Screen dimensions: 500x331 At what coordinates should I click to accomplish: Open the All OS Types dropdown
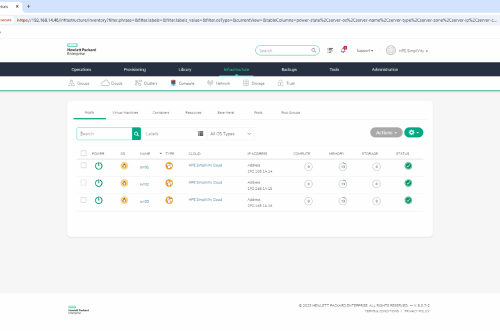(231, 133)
